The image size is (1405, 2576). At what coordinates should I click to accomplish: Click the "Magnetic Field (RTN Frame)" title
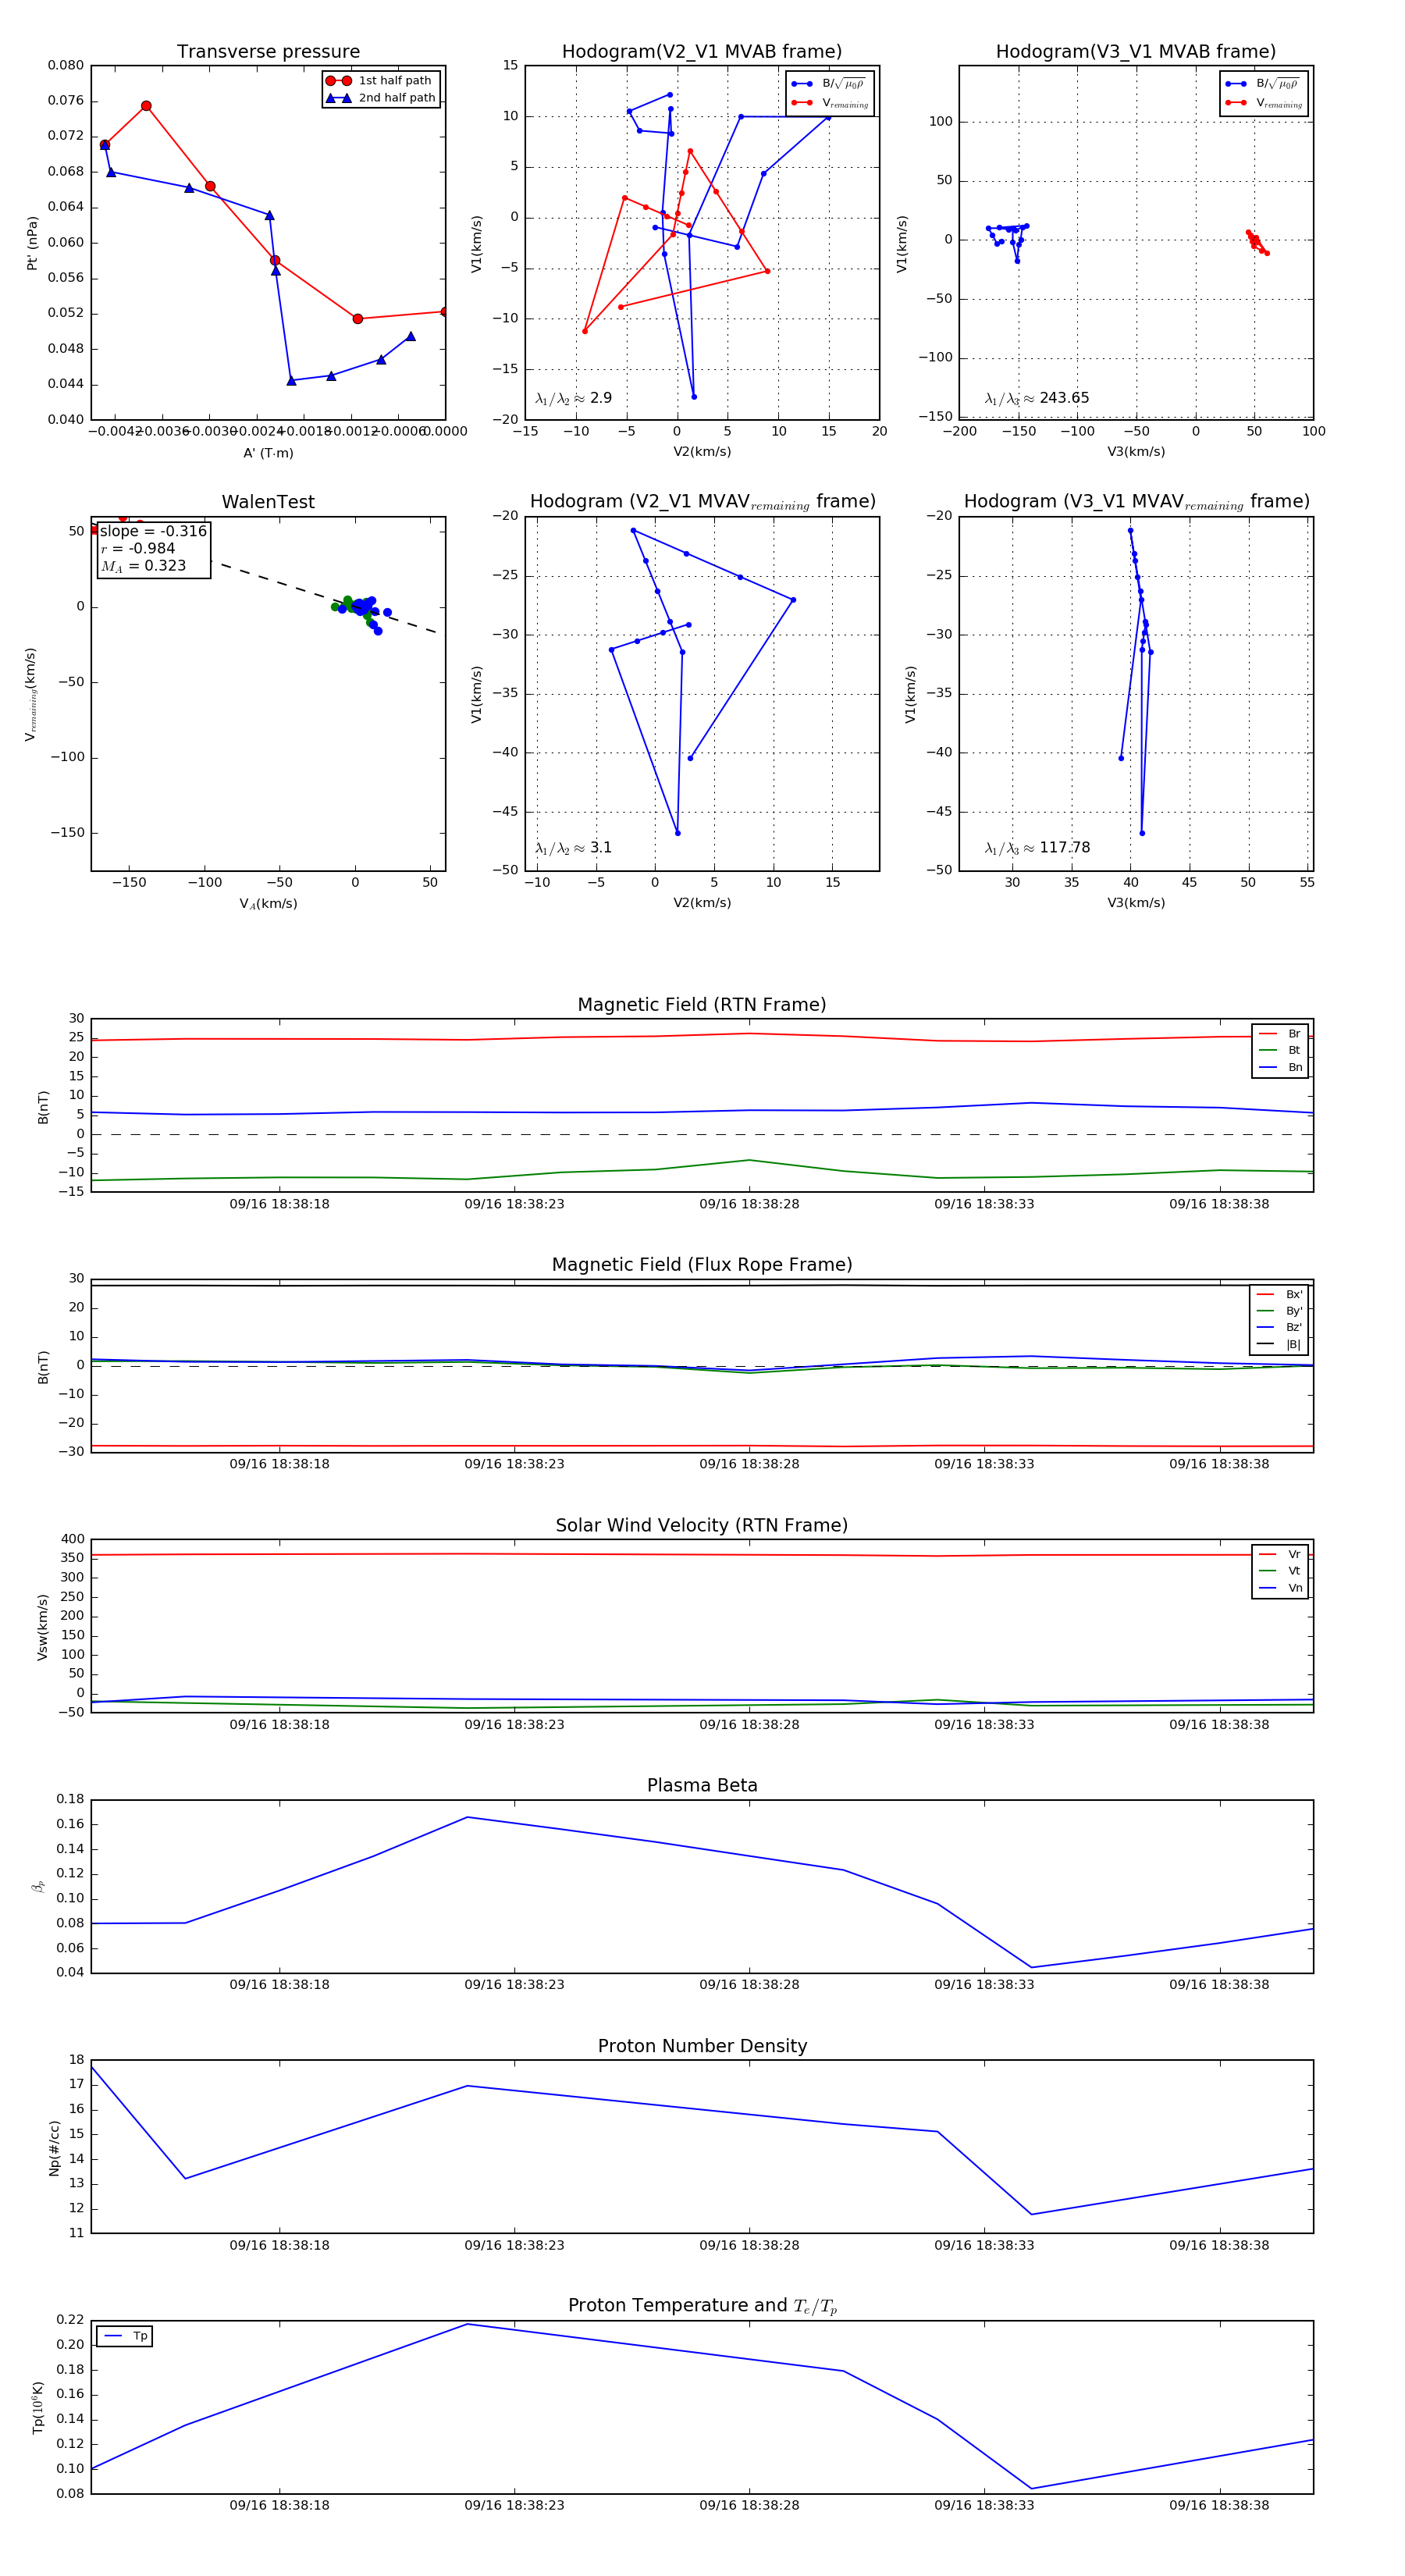pos(702,1005)
